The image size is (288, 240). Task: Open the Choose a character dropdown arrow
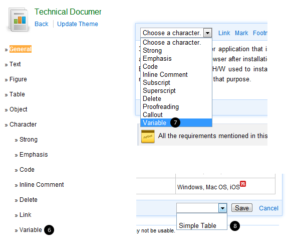pos(207,33)
